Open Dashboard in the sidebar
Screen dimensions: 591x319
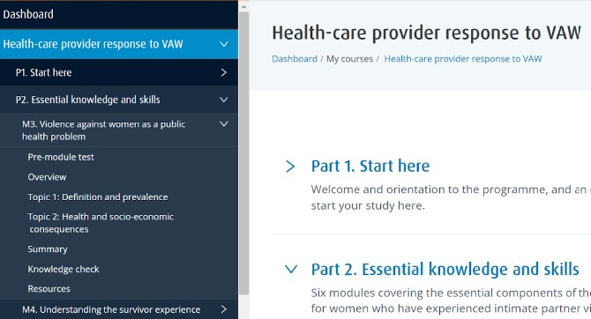pyautogui.click(x=28, y=14)
